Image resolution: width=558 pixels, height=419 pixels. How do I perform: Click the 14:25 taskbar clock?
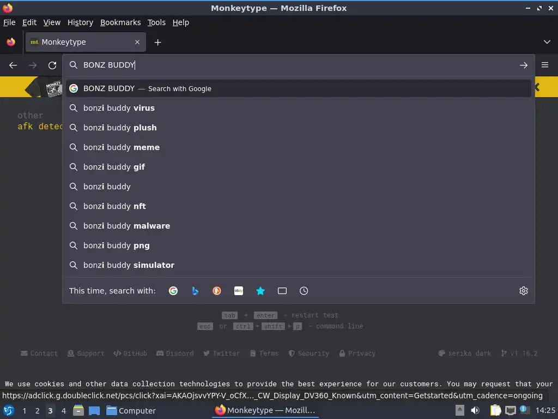pos(545,410)
